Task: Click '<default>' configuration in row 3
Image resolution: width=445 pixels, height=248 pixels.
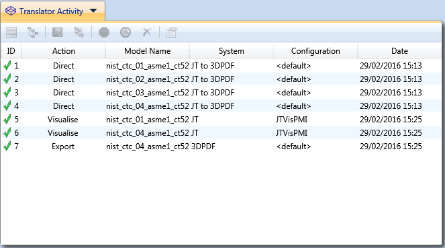Action: pos(293,93)
